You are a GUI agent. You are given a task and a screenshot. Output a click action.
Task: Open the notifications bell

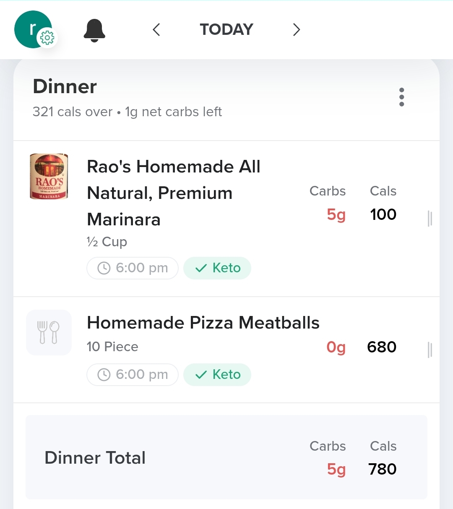pyautogui.click(x=94, y=30)
